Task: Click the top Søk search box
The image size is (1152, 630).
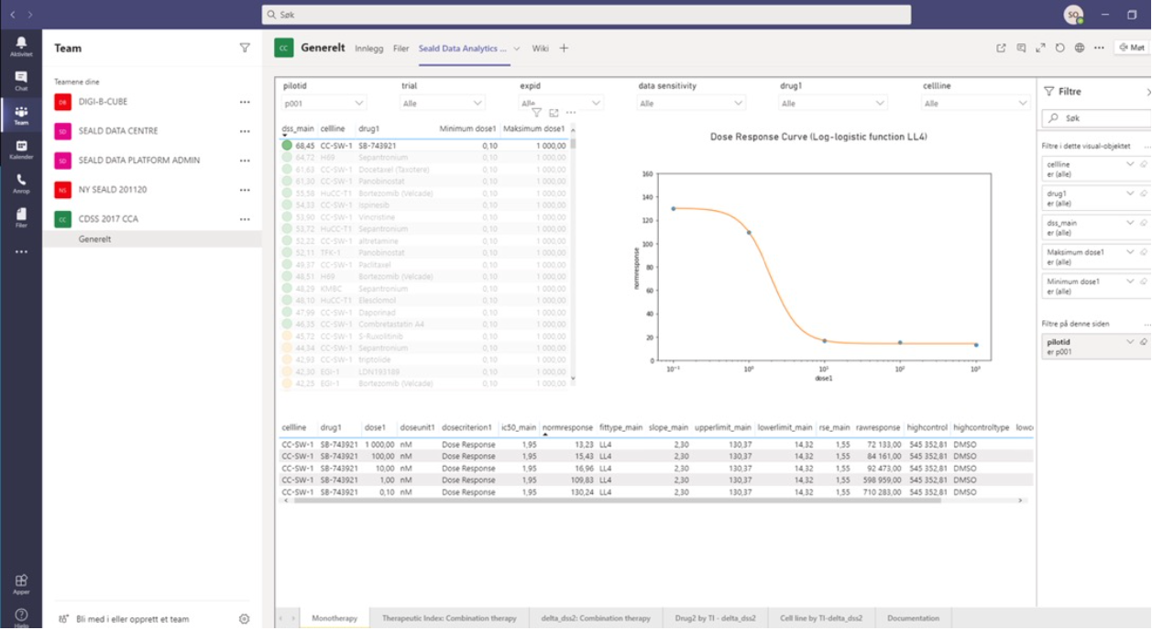Action: [587, 15]
